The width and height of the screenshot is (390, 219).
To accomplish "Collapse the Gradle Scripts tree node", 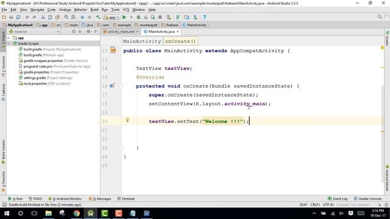I will [9, 43].
